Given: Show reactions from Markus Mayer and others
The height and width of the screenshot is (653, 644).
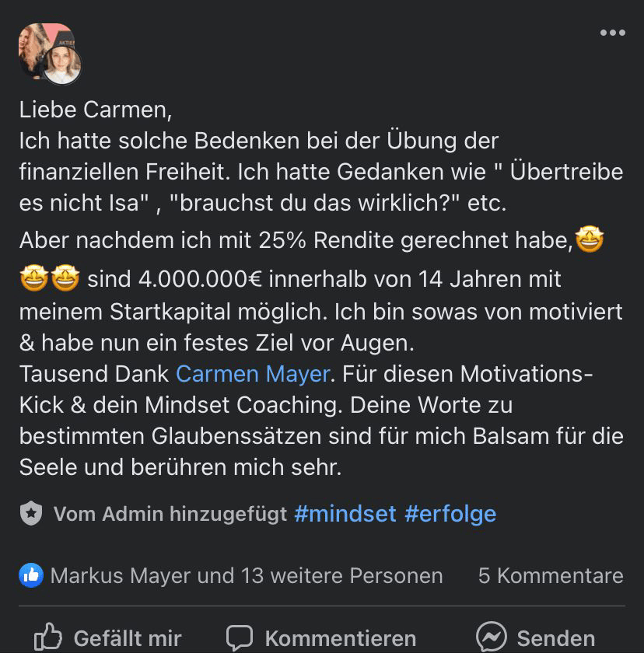Looking at the screenshot, I should coord(246,575).
